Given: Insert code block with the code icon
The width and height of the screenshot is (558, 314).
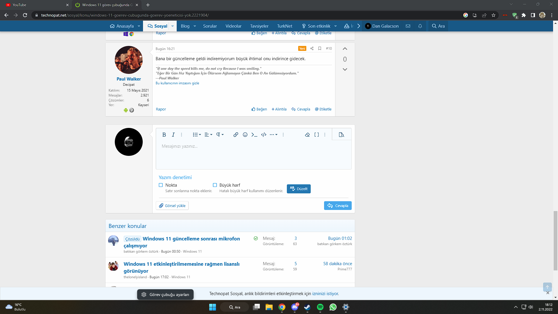Looking at the screenshot, I should tap(264, 135).
